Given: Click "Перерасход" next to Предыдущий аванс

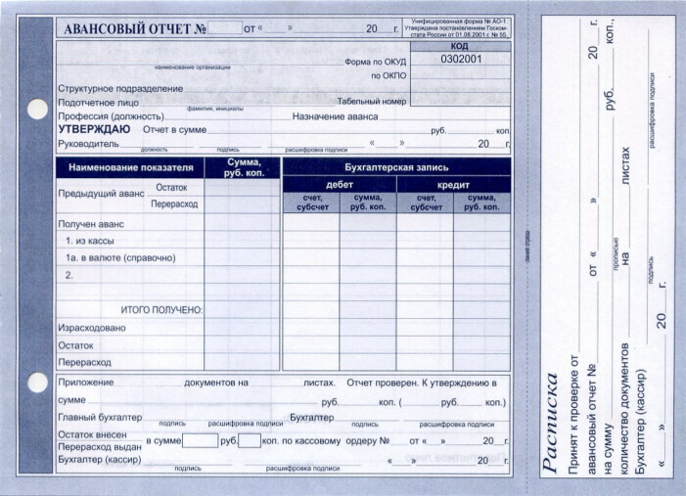Looking at the screenshot, I should coord(174,204).
